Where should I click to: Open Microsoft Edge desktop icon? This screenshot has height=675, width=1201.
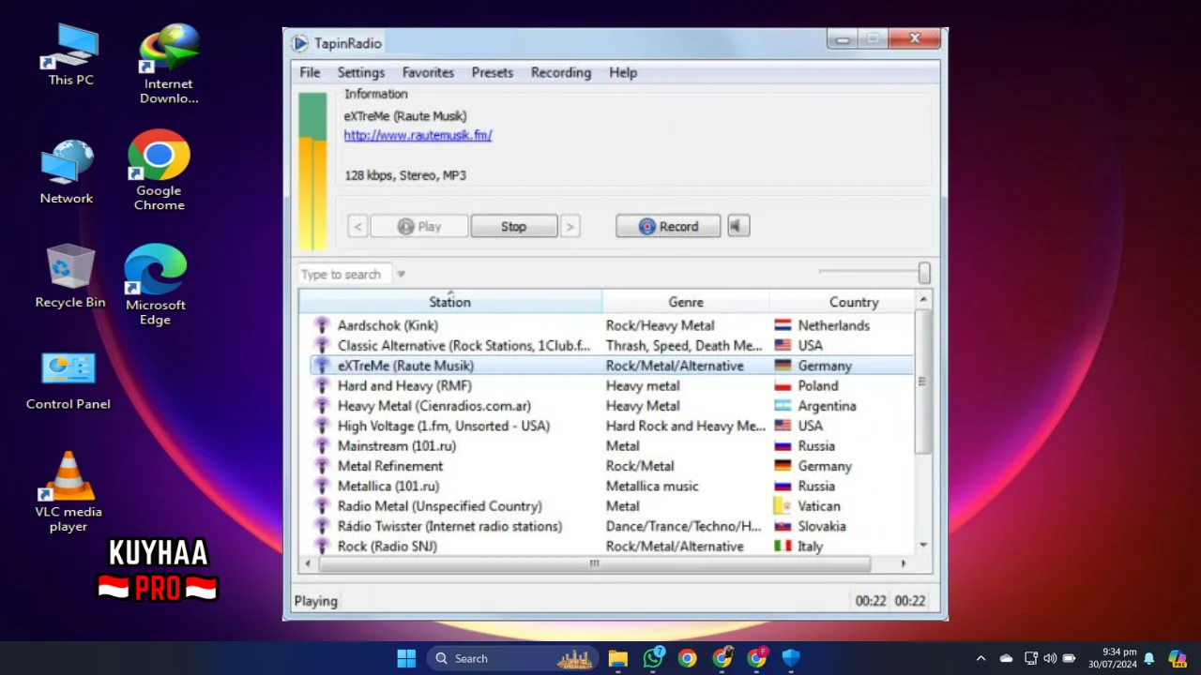pyautogui.click(x=155, y=285)
